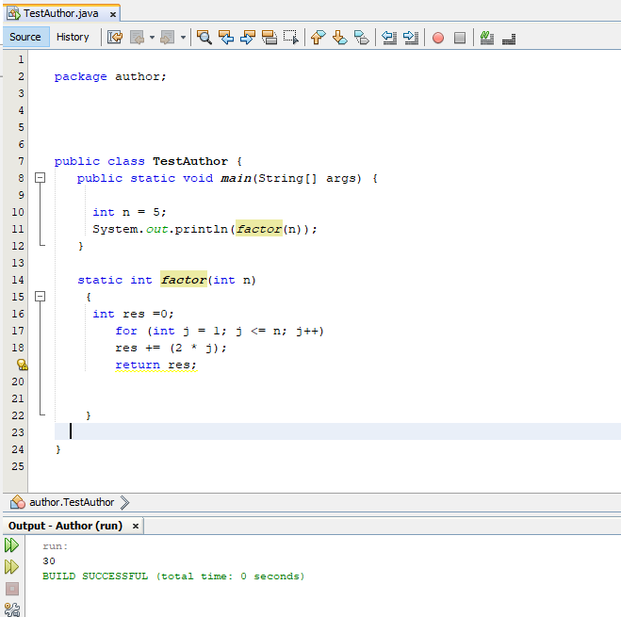Click Stop Macro Recording square icon
Viewport: 621px width, 617px height.
(460, 38)
